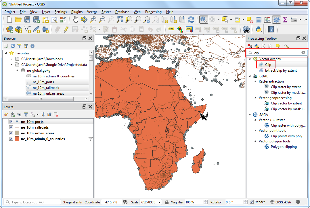Collapse the Vector overlay group
Image resolution: width=310 pixels, height=208 pixels.
click(250, 59)
